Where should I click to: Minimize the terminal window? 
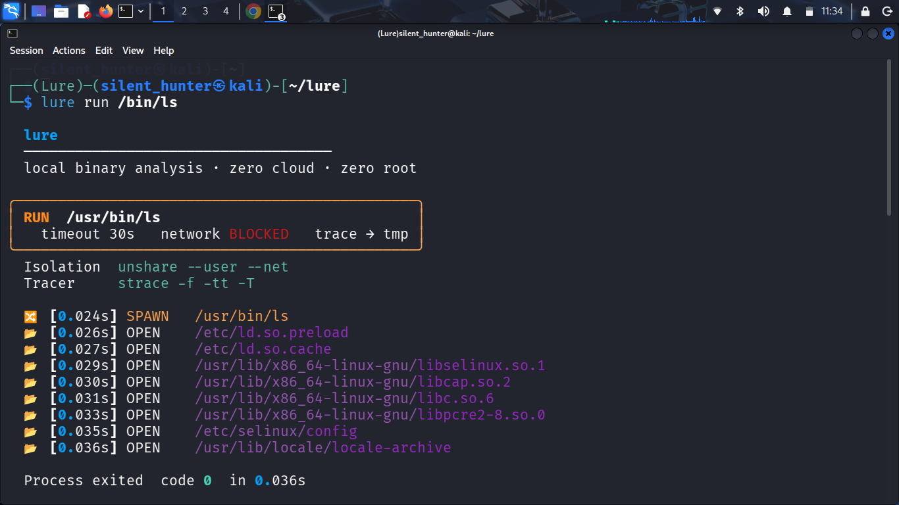(x=857, y=34)
